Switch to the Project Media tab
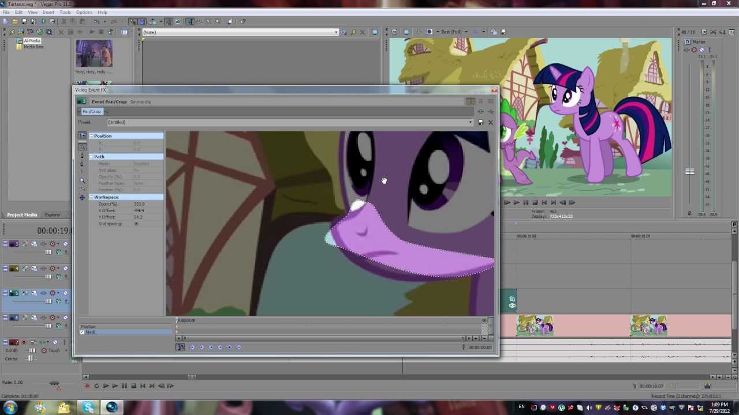Screen dimensions: 739x415 (22, 215)
